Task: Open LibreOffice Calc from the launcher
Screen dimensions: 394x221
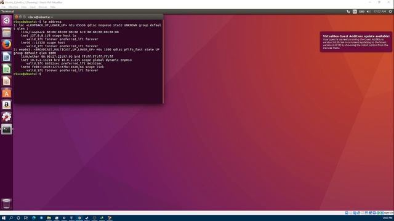Action: coord(7,69)
